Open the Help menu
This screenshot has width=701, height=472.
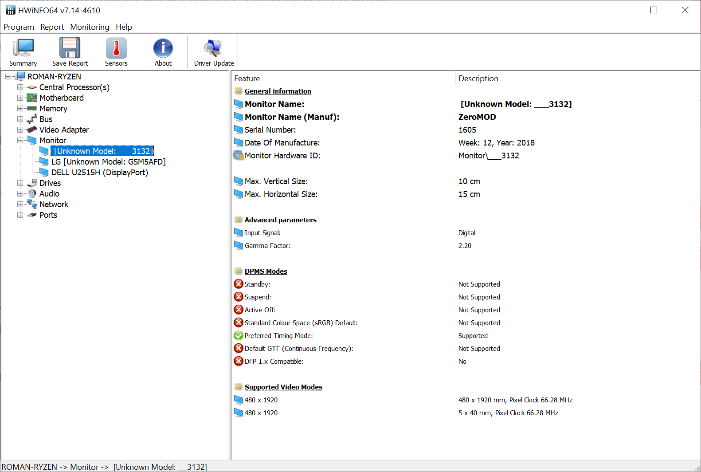[x=124, y=27]
